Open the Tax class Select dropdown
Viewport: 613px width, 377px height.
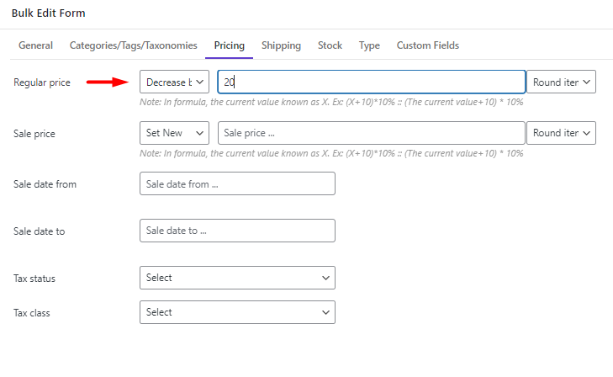tap(237, 312)
